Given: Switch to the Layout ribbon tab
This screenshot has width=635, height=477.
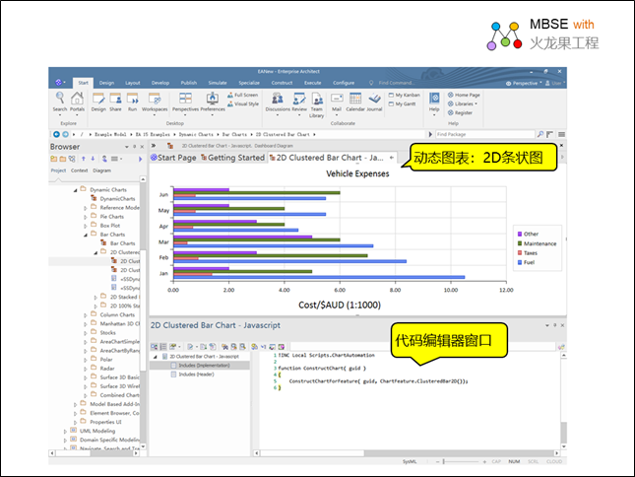Looking at the screenshot, I should 133,83.
